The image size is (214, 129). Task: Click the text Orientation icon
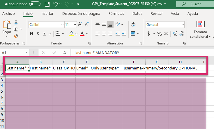coord(118,24)
